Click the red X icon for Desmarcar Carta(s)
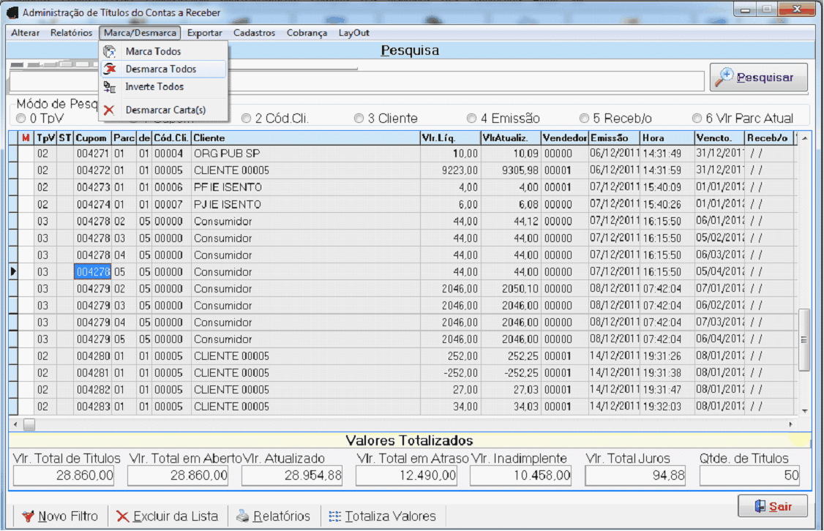824x531 pixels. [x=110, y=110]
